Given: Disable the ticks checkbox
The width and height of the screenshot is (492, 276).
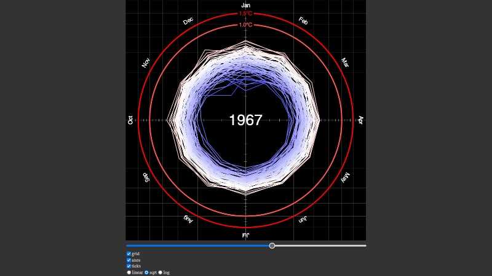Looking at the screenshot, I should coord(129,266).
